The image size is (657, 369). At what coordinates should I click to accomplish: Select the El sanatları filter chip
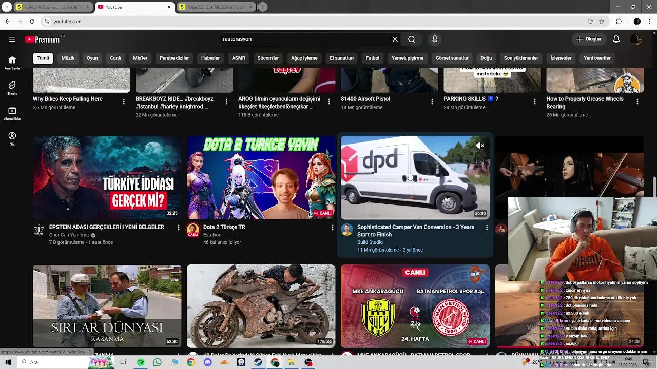coord(342,58)
